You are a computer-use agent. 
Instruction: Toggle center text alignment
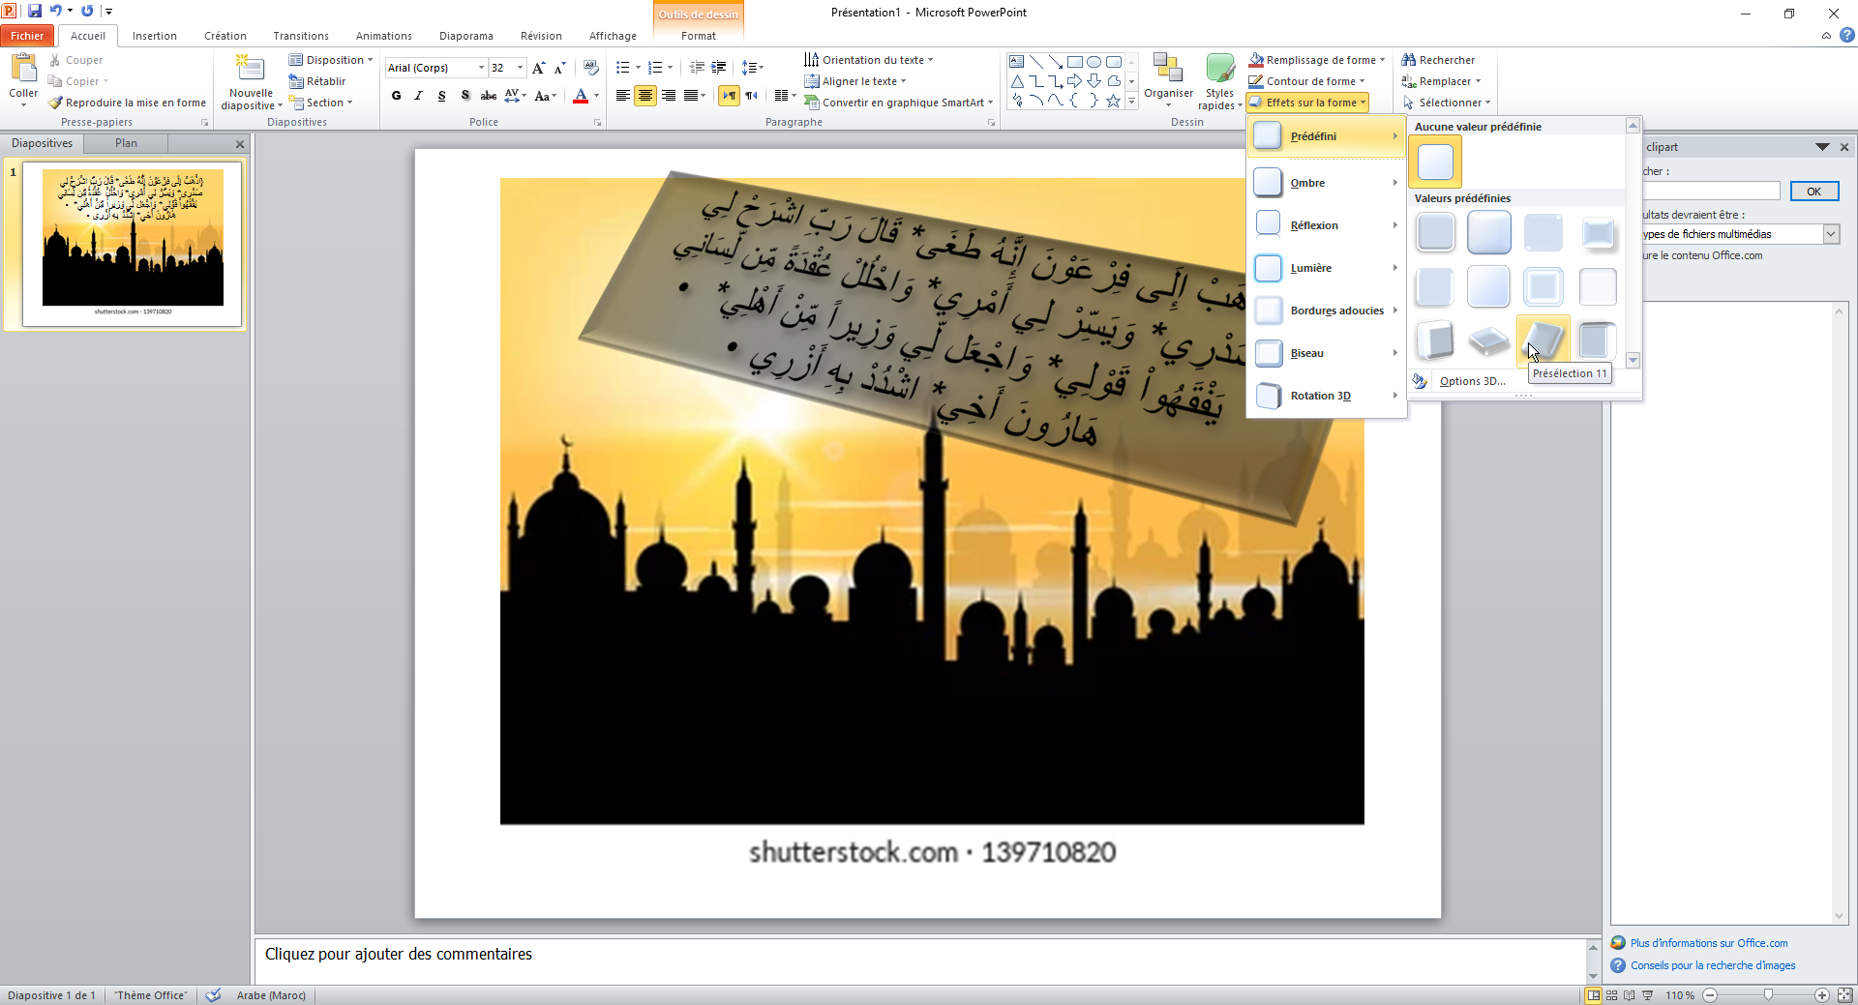645,96
